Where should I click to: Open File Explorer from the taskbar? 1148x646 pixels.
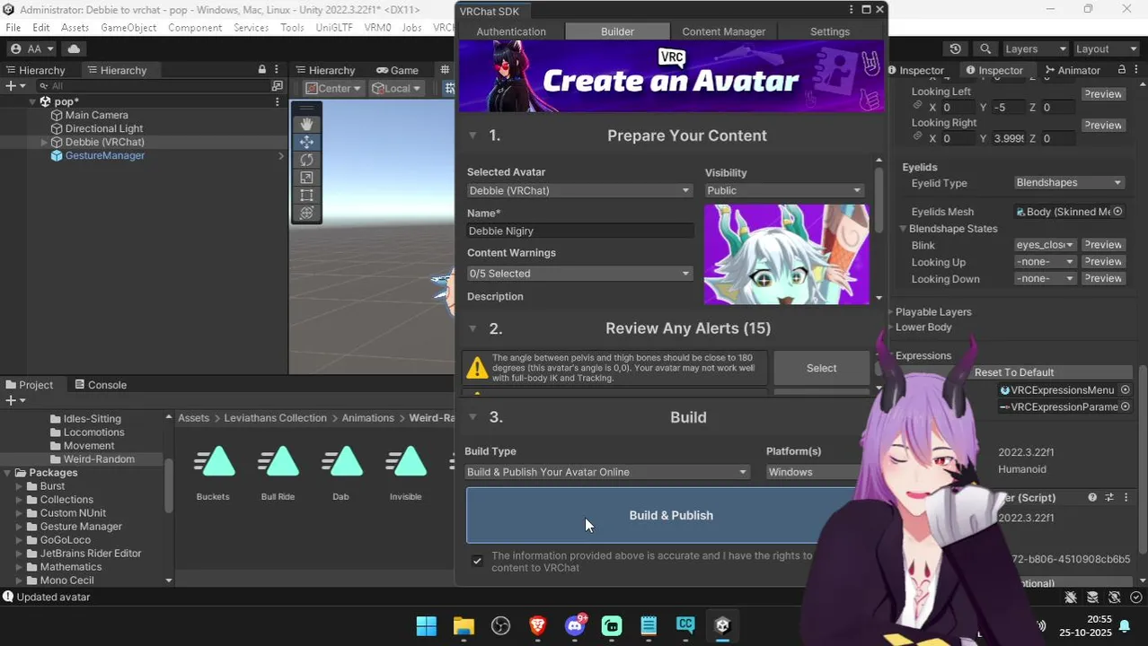pyautogui.click(x=464, y=626)
